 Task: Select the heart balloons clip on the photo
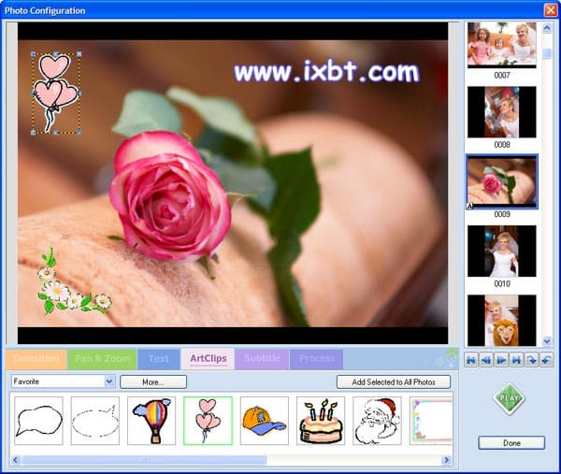(x=56, y=93)
